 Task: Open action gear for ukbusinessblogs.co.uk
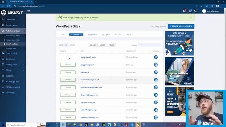(156, 80)
